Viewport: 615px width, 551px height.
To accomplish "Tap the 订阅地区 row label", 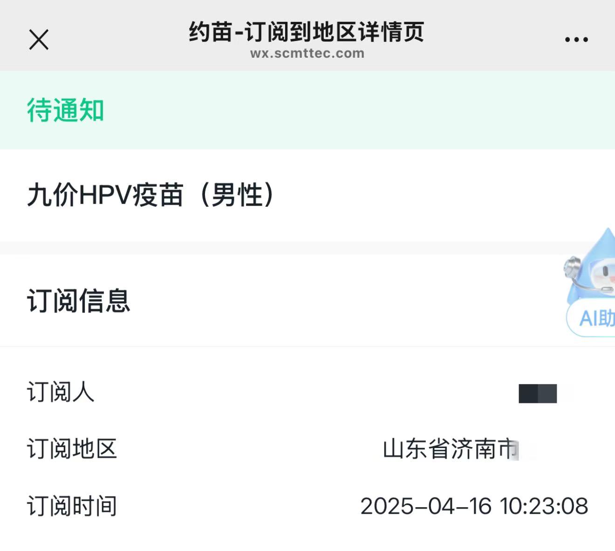I will (x=72, y=449).
